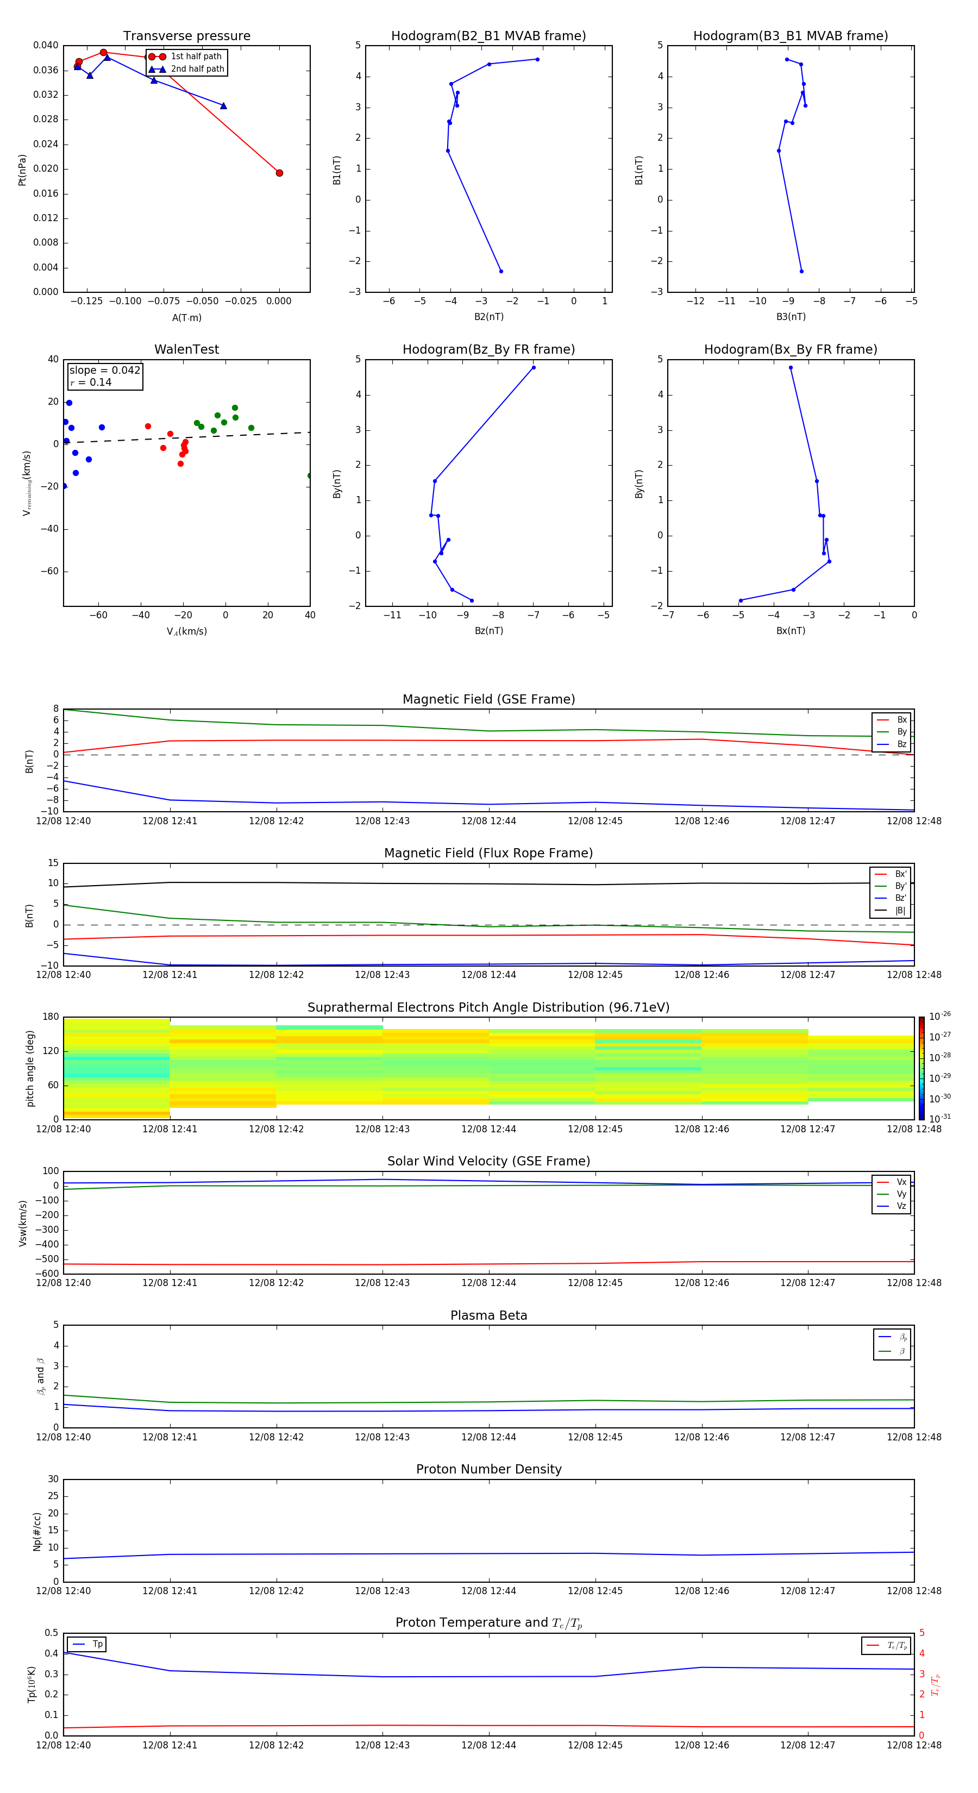The image size is (978, 1793).
Task: Click the "B3(nT)" x-axis label
Action: (x=791, y=317)
